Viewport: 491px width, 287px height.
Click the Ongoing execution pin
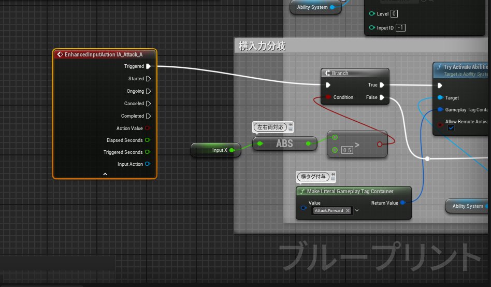click(149, 91)
